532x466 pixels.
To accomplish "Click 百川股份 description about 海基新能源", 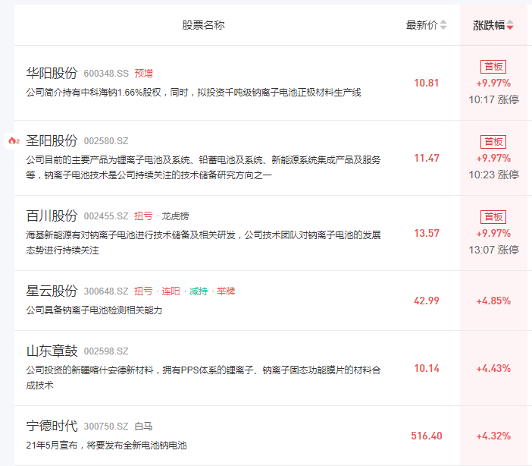I will (x=204, y=243).
